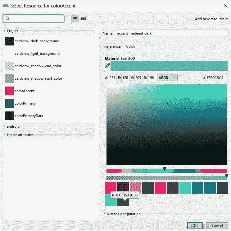231x231 pixels.
Task: Click the saturation-brightness color picker area
Action: [166, 125]
